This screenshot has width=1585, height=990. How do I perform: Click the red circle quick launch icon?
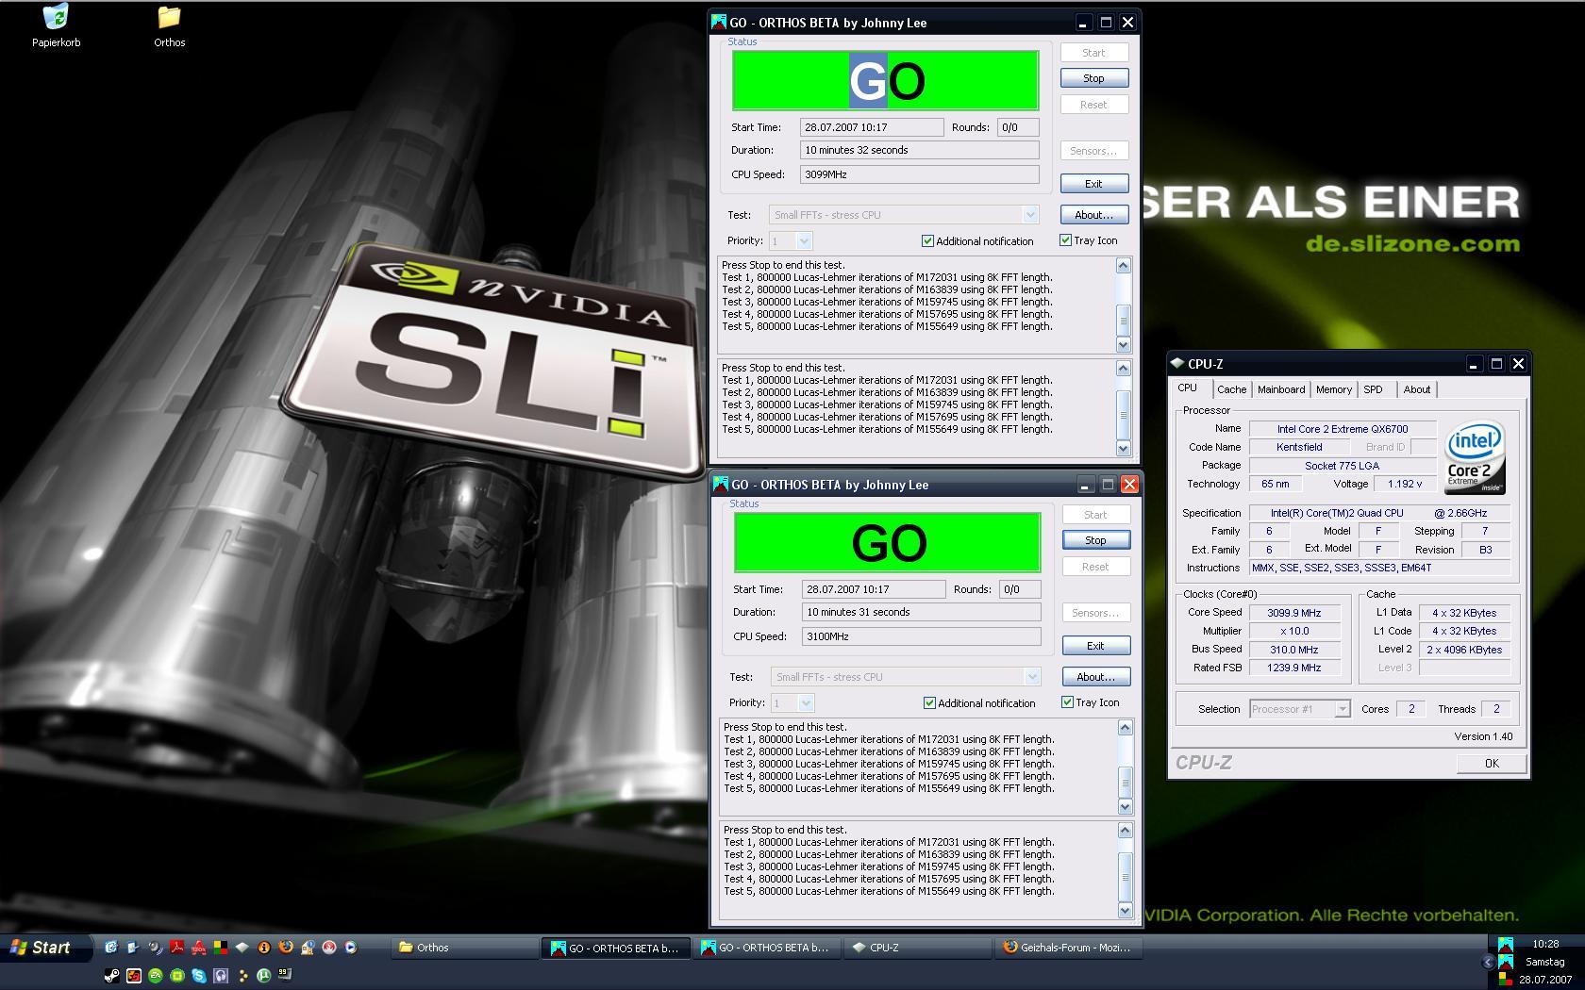click(x=329, y=947)
